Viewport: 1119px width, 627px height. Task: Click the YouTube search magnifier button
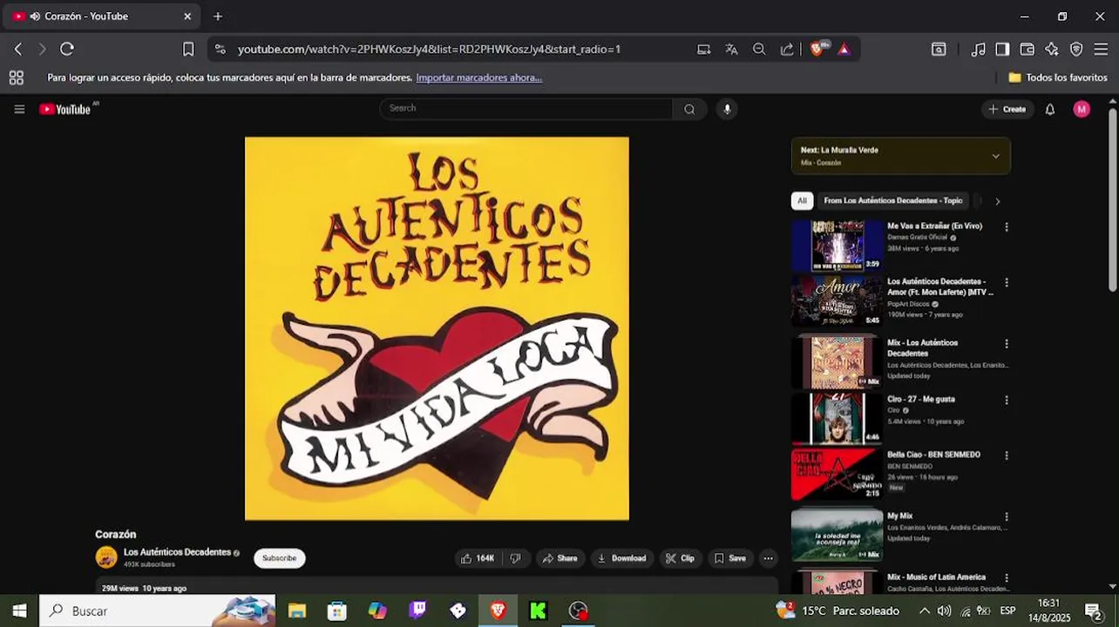[689, 109]
